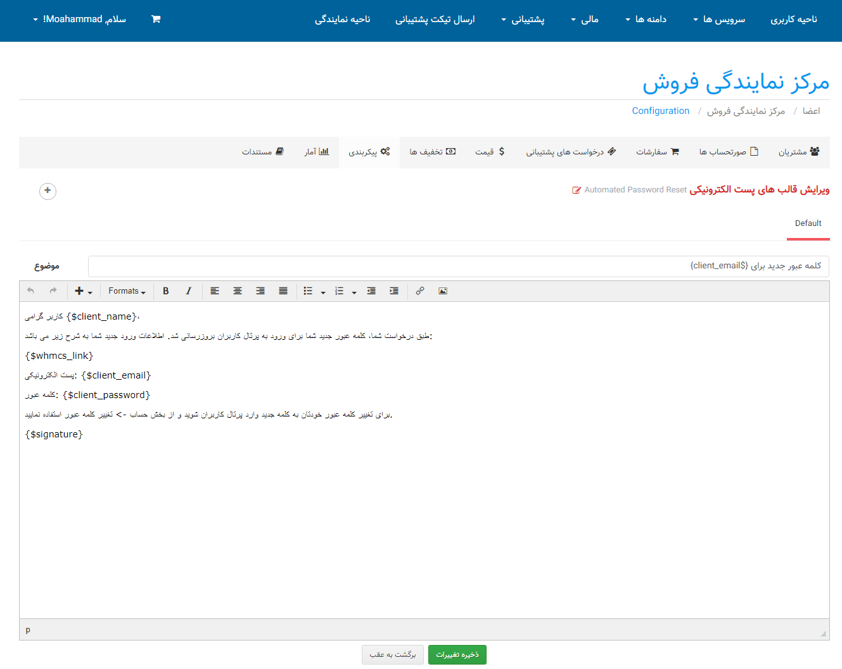Viewport: 842px width, 669px height.
Task: Increase indent of the paragraph
Action: 394,291
